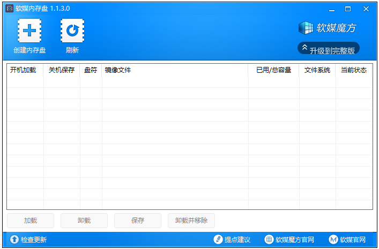Click the 盘符 column header

point(91,70)
